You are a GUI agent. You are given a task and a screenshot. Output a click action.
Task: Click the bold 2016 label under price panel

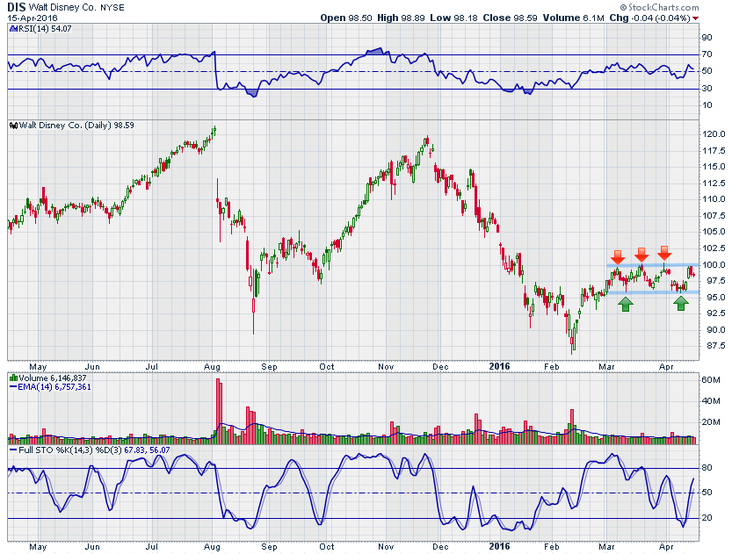(499, 366)
